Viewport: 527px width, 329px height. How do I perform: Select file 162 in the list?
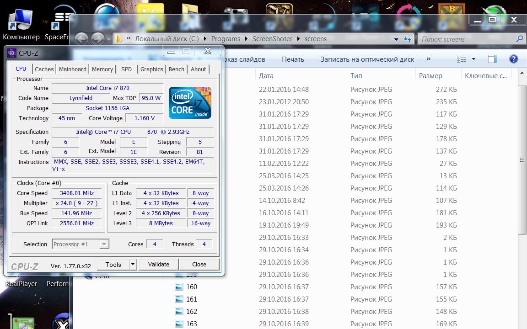pos(192,312)
